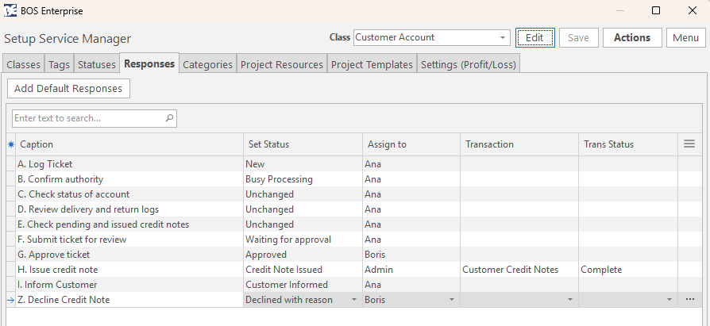Click the Customer Informed status cell
This screenshot has width=710, height=326.
303,285
